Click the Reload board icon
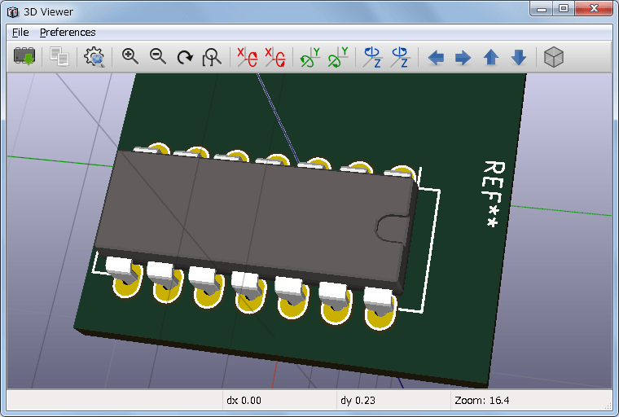The width and height of the screenshot is (619, 417). (24, 57)
